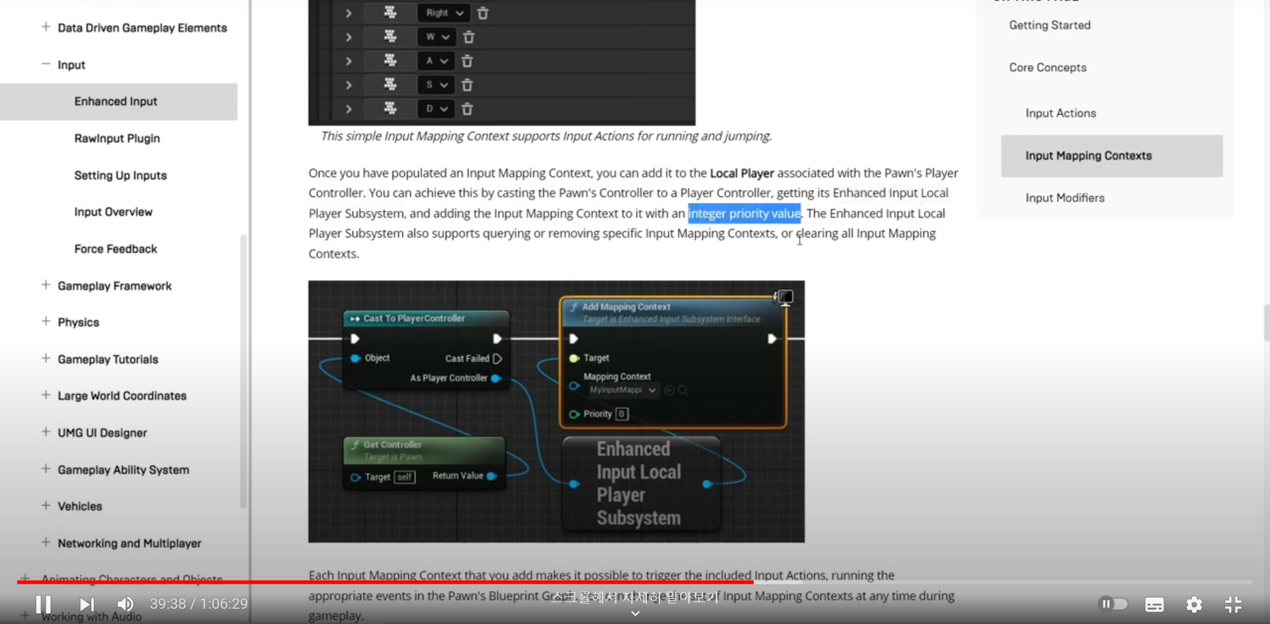1270x624 pixels.
Task: Collapse the Input section
Action: tap(46, 64)
